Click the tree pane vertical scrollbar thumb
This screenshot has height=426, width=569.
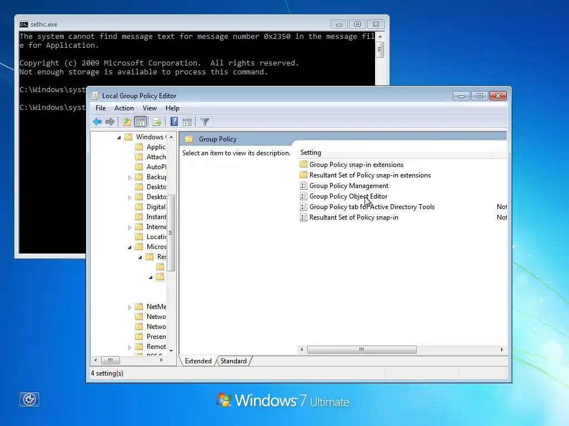tap(171, 232)
